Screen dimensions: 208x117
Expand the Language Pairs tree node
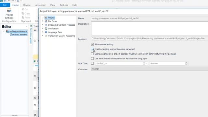pos(43,32)
